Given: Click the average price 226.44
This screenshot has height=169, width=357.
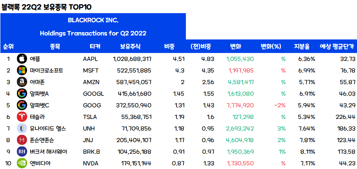Looking at the screenshot, I should coord(345,117).
